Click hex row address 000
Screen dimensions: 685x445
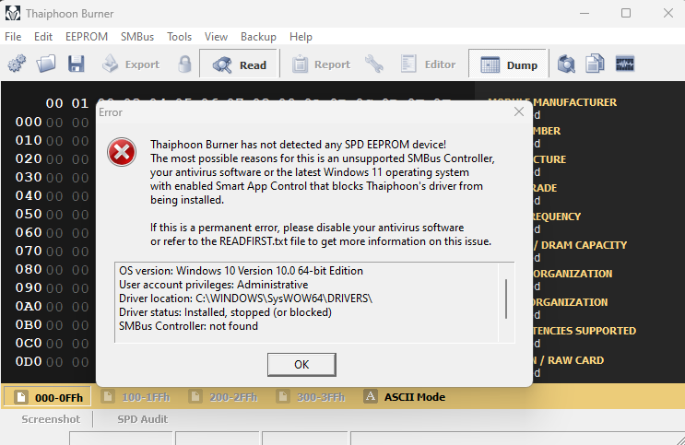(29, 122)
